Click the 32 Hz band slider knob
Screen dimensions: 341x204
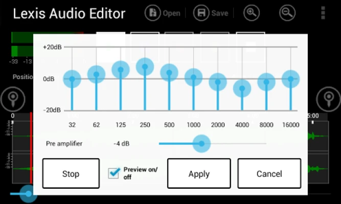coord(72,79)
